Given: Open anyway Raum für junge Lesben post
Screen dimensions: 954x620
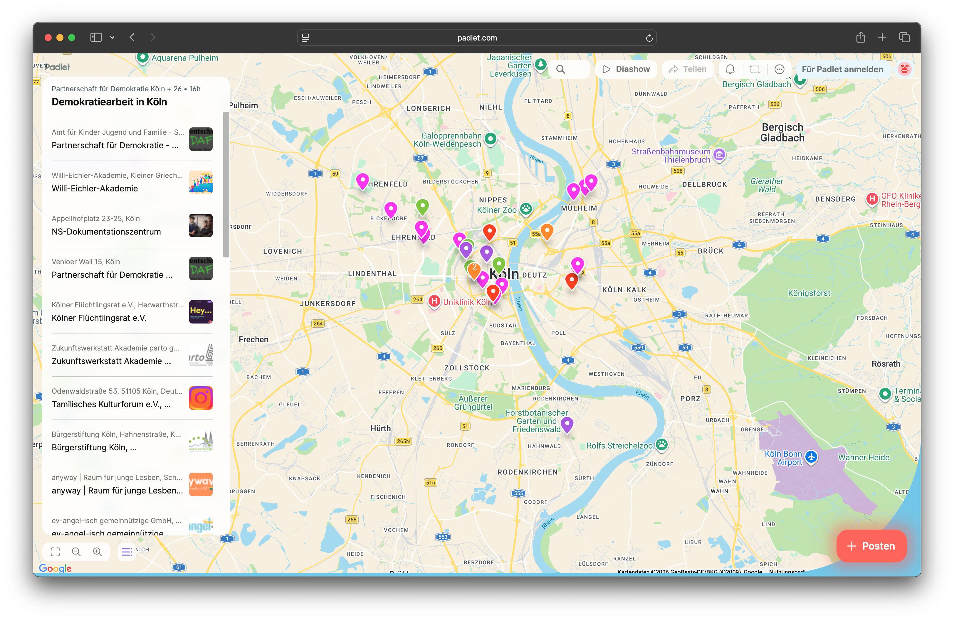Looking at the screenshot, I should tap(132, 484).
